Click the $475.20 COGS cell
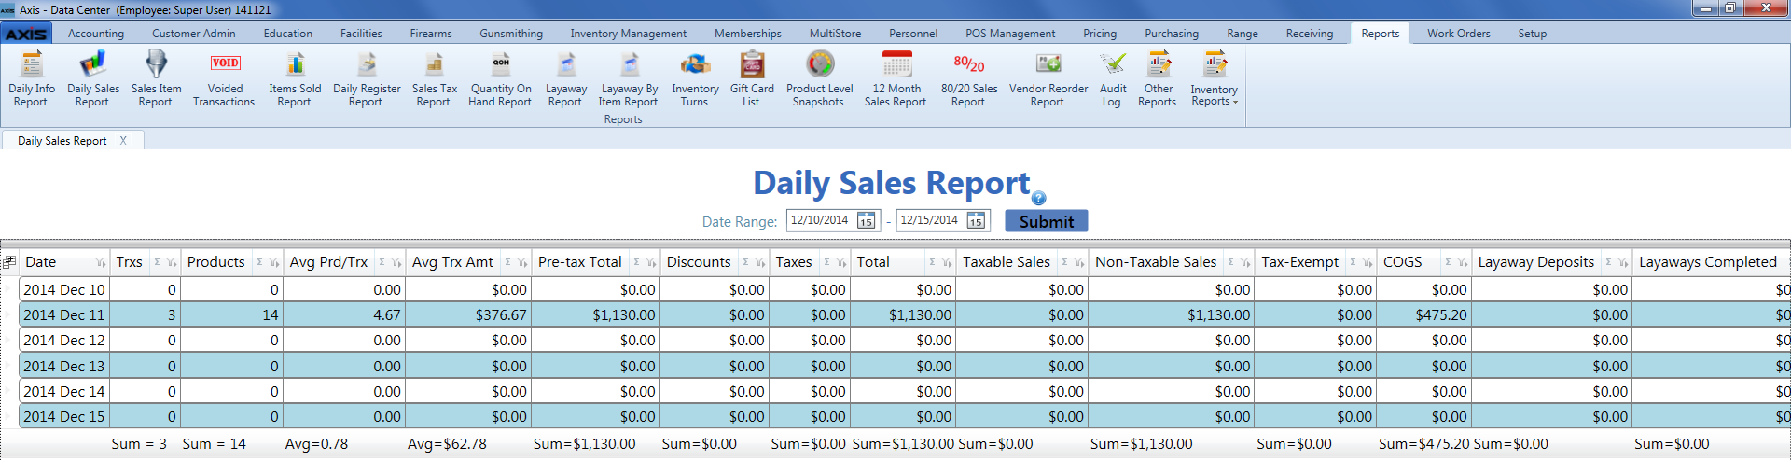The image size is (1791, 460). click(1423, 315)
